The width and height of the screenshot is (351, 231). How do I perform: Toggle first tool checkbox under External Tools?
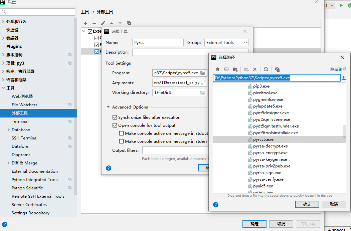tap(97, 38)
